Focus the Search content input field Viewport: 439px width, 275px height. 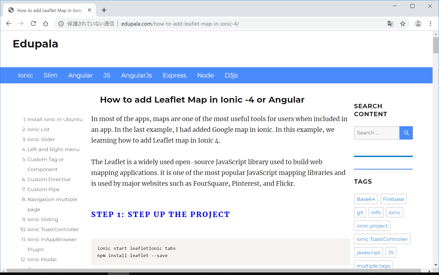point(376,133)
